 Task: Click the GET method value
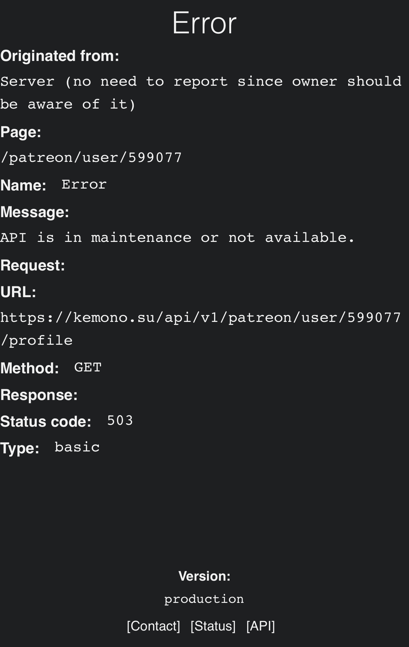click(88, 367)
